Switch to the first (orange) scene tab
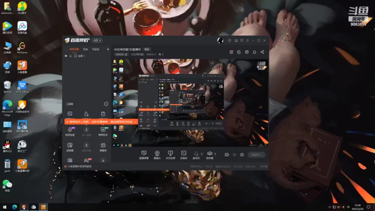This screenshot has height=211, width=375. tap(74, 49)
